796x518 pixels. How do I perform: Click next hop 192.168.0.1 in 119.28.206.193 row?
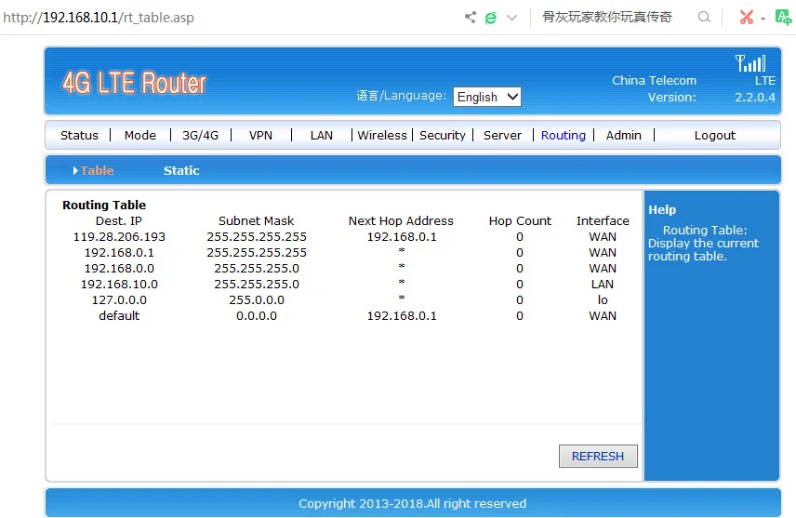click(x=402, y=236)
